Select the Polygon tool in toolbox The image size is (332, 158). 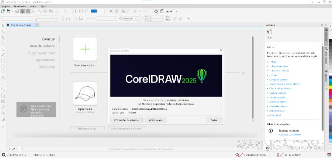3,72
